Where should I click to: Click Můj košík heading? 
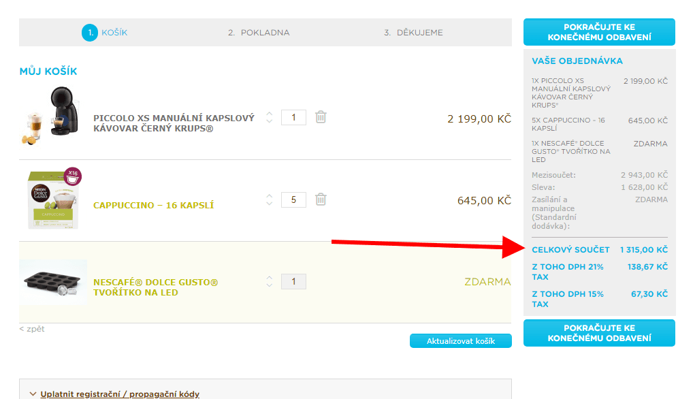coord(48,71)
